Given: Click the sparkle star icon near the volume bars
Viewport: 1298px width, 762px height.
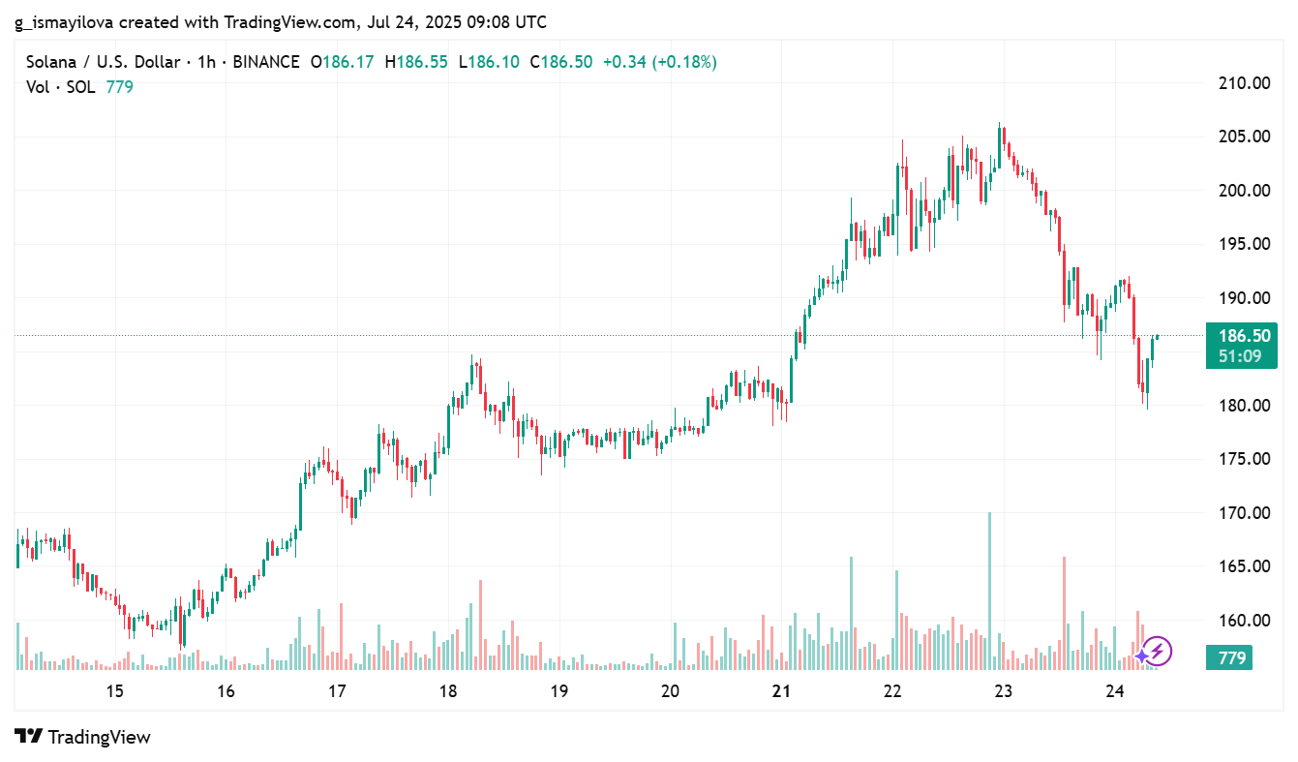Looking at the screenshot, I should (x=1141, y=655).
